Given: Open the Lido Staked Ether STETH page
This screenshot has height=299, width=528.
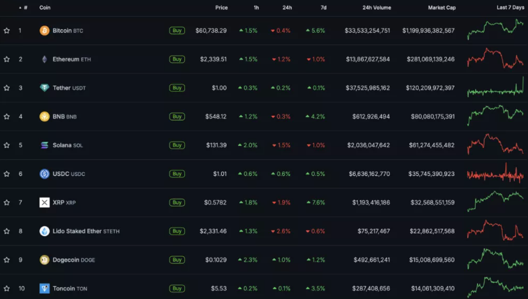Looking at the screenshot, I should pos(86,231).
